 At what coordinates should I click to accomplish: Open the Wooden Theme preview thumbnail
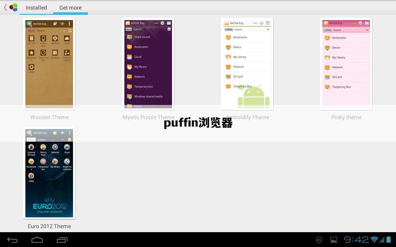point(49,64)
